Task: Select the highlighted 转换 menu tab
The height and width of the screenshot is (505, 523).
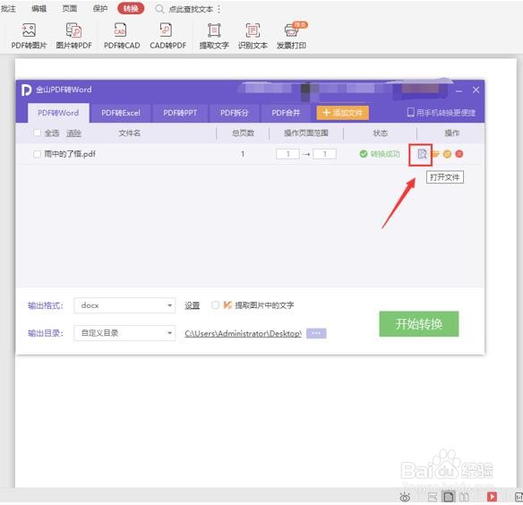Action: [131, 9]
